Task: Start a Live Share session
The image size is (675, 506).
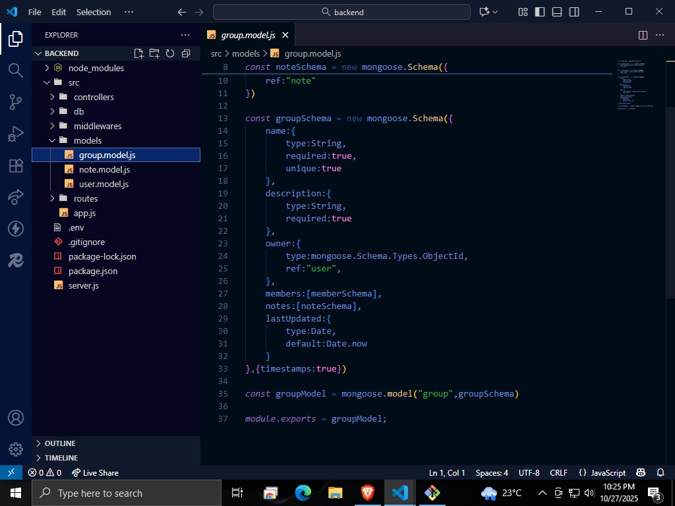Action: pyautogui.click(x=94, y=472)
